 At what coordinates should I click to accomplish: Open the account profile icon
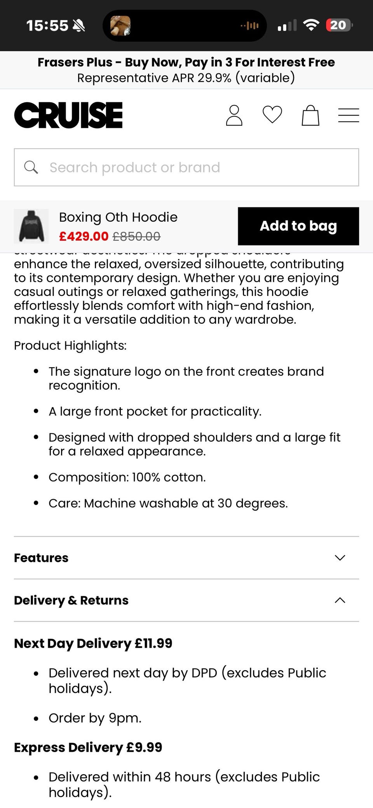[234, 115]
